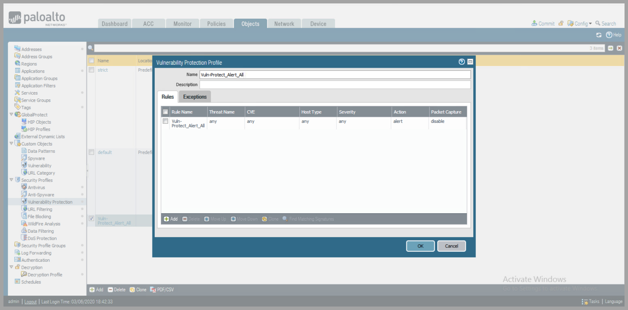
Task: Click into the Description text field
Action: pyautogui.click(x=335, y=85)
